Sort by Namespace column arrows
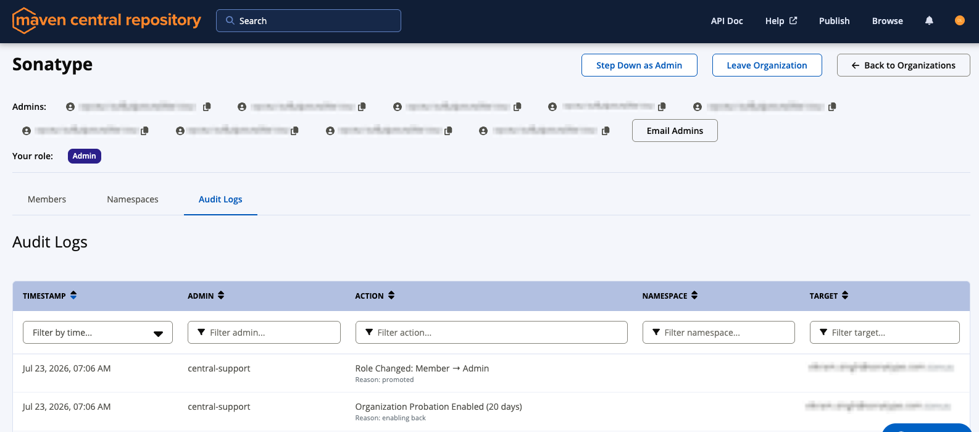This screenshot has height=432, width=979. [694, 296]
